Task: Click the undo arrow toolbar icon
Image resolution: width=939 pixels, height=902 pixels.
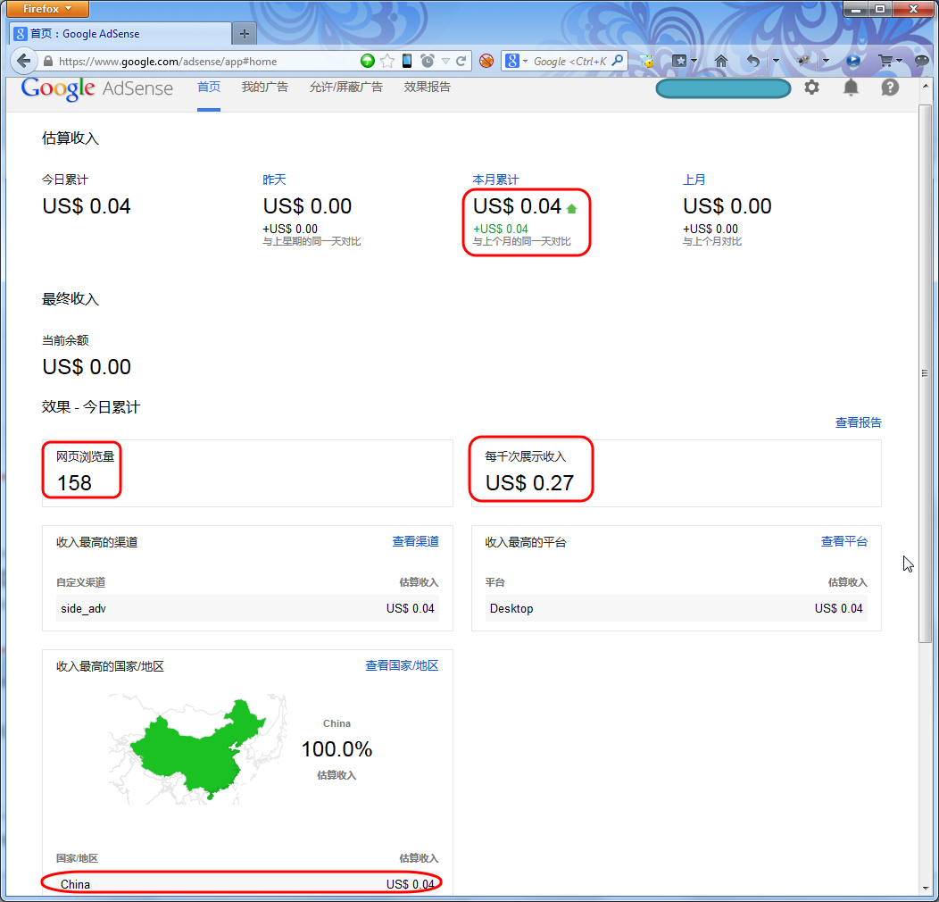Action: point(753,61)
